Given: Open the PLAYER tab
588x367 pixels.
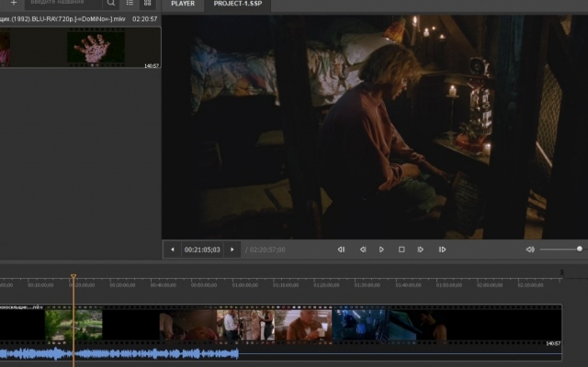Looking at the screenshot, I should click(183, 4).
